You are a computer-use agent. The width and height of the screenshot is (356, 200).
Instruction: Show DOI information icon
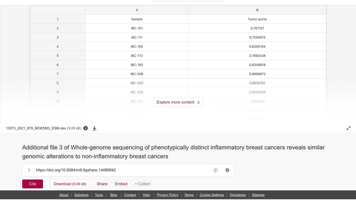[x=228, y=170]
